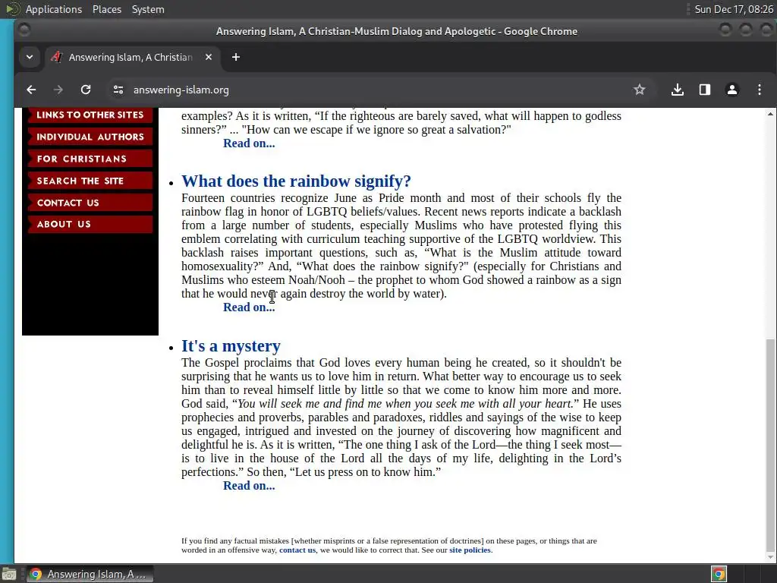Close the Answering Islam tab
Viewport: 777px width, 583px height.
(x=209, y=58)
